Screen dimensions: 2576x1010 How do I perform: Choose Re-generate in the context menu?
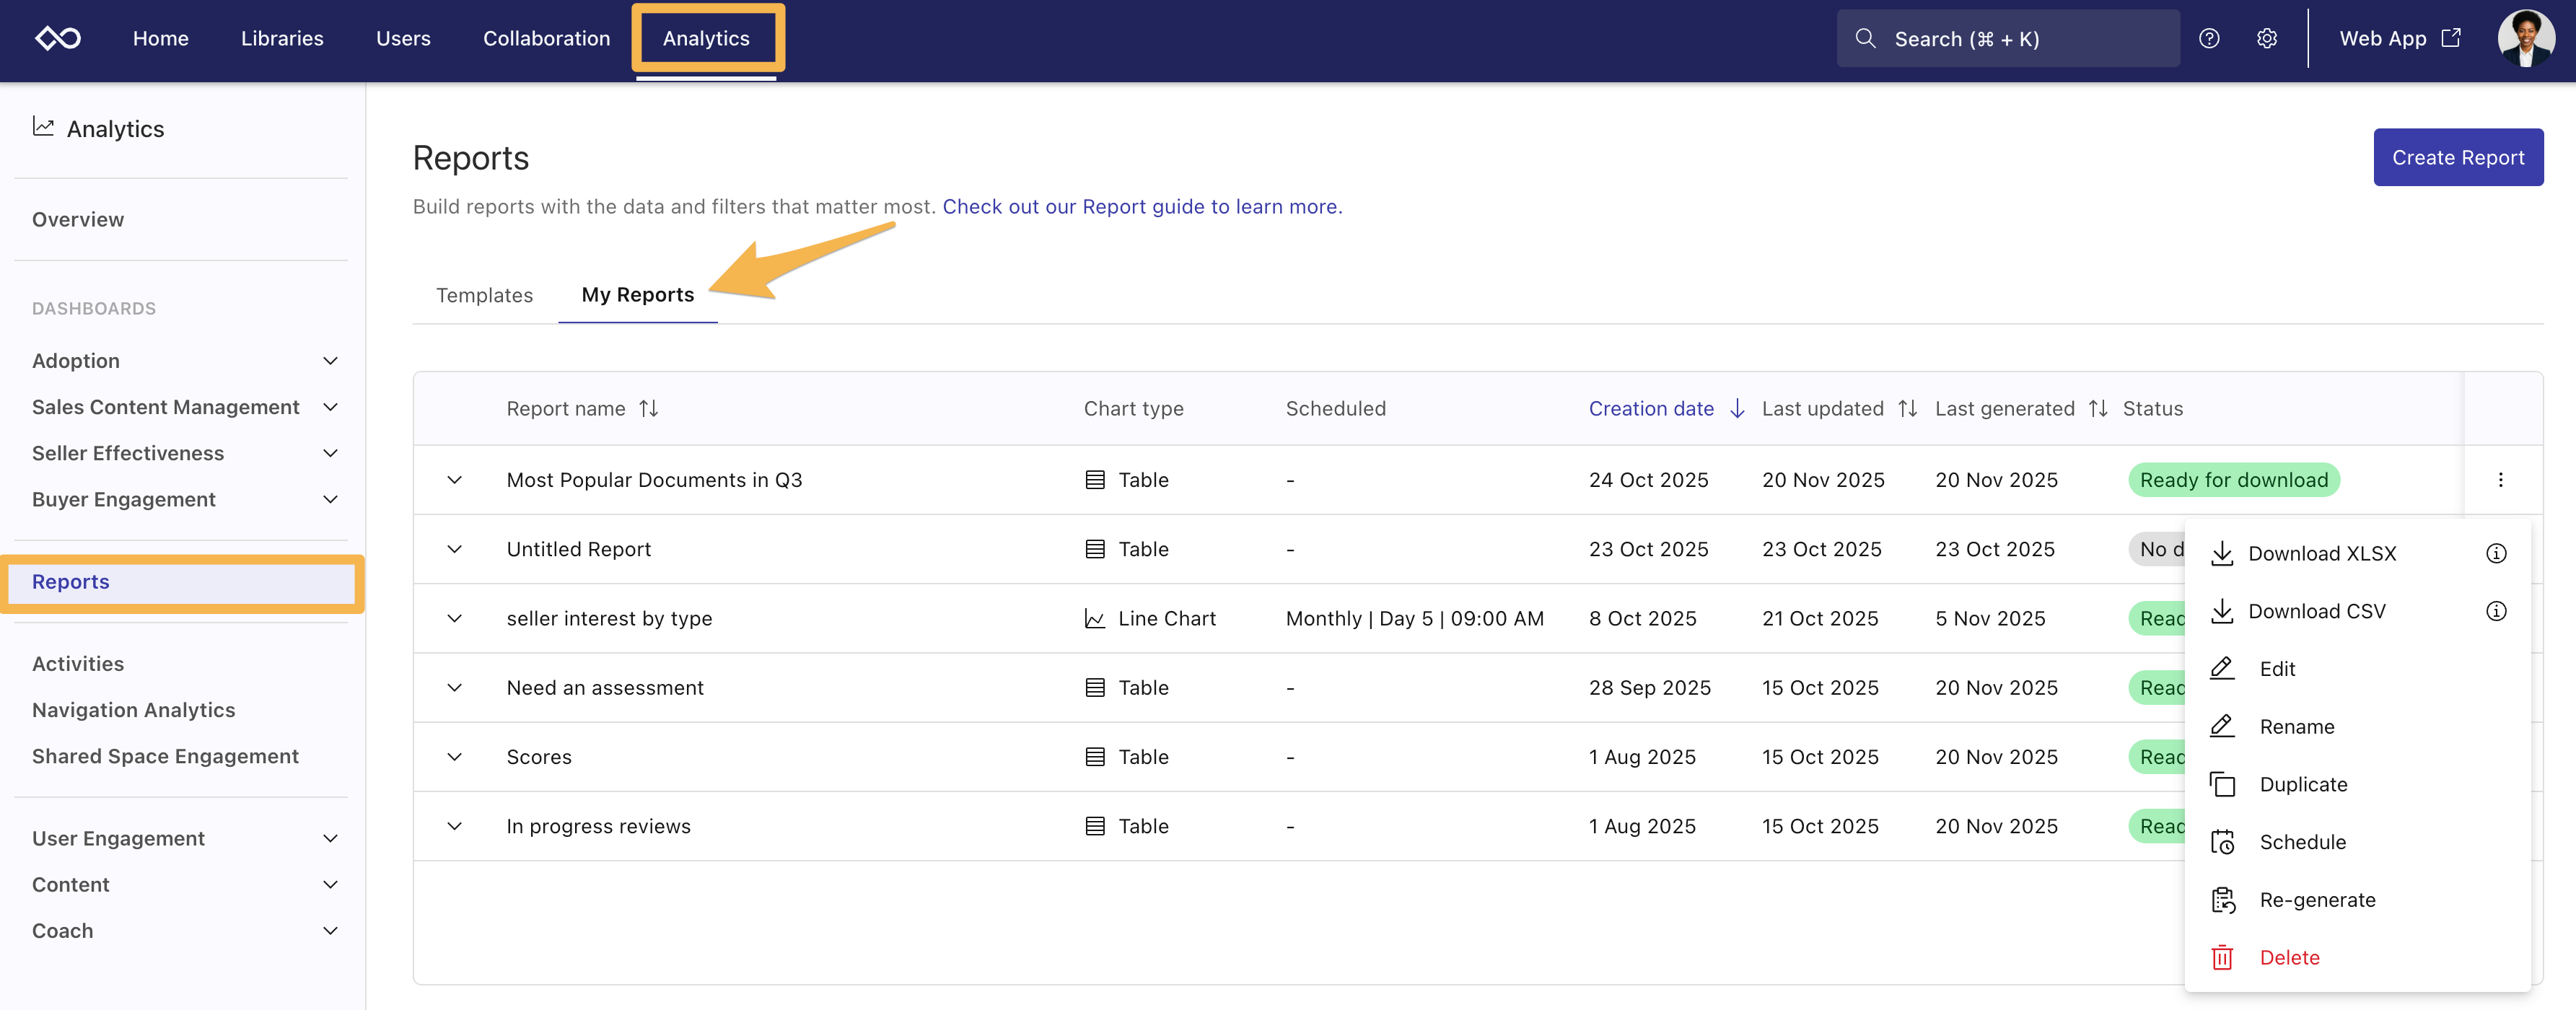[x=2316, y=900]
